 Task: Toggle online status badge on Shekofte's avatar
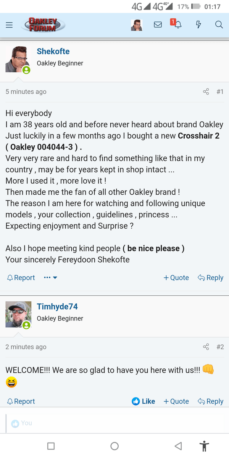point(26,70)
